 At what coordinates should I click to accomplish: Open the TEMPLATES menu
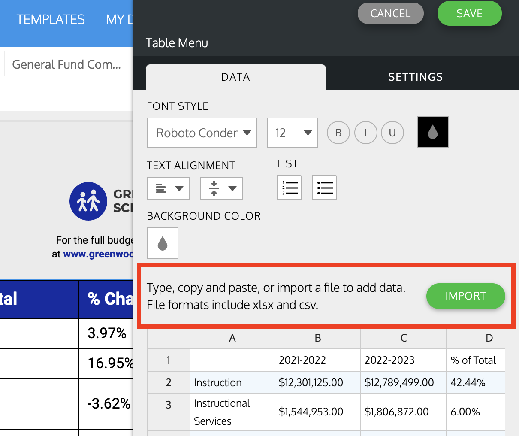51,19
